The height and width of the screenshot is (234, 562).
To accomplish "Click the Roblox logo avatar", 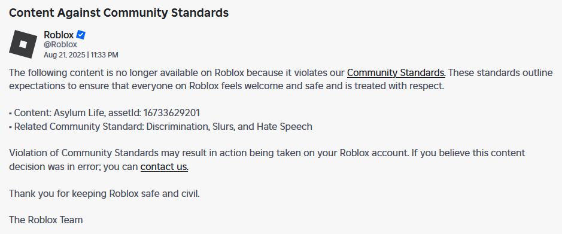I will (x=23, y=44).
